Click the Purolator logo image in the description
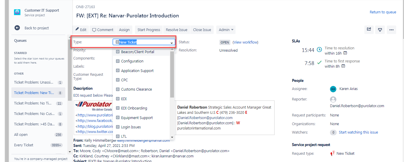The image size is (404, 162). [x=93, y=106]
